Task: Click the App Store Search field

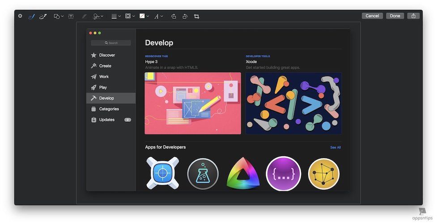Action: point(111,43)
